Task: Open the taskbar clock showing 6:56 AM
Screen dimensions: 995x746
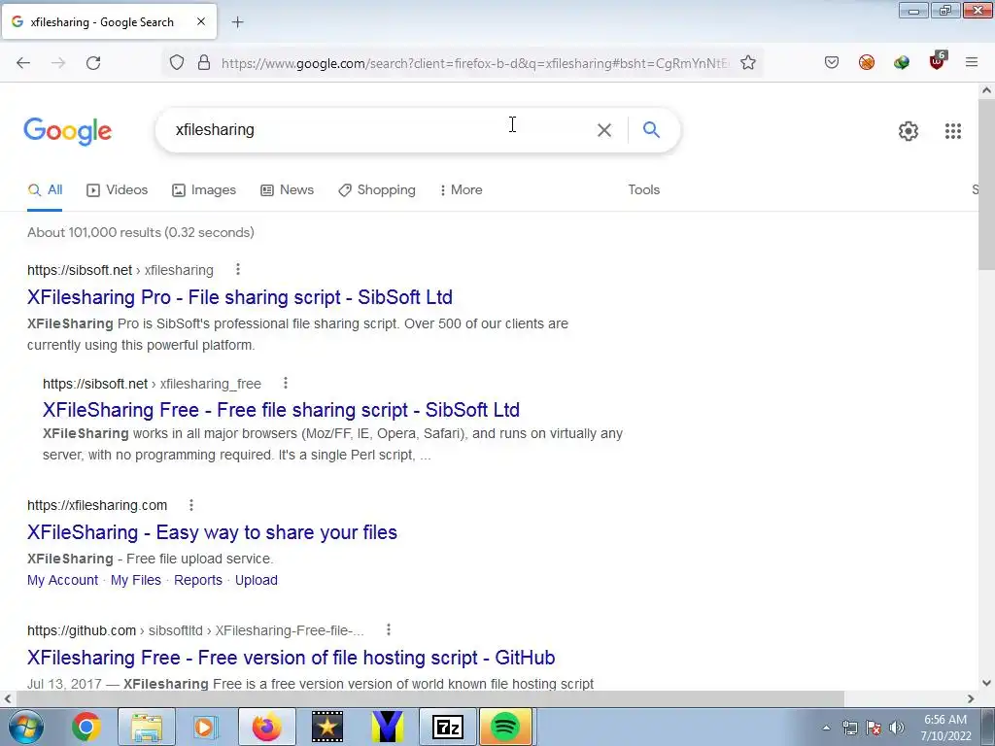Action: (x=945, y=727)
